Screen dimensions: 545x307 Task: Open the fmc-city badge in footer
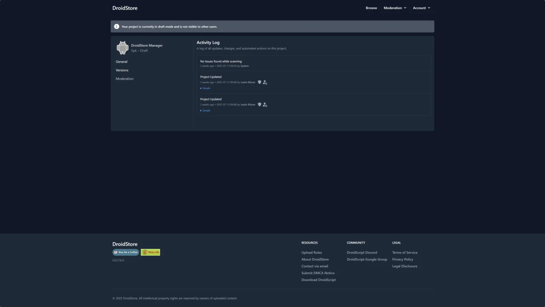(150, 252)
